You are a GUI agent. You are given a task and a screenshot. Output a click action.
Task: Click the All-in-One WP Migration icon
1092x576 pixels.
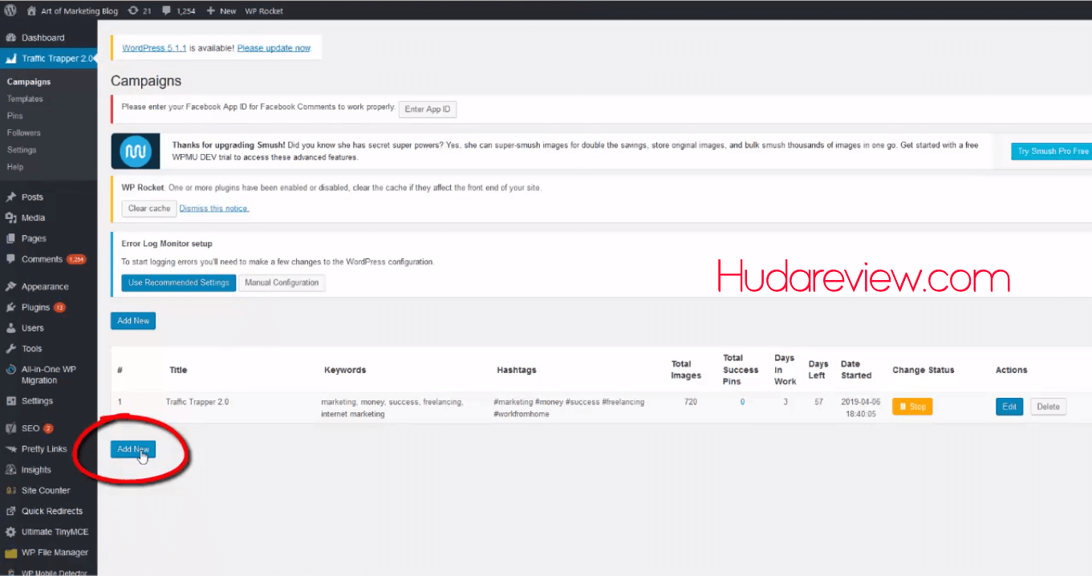[10, 370]
